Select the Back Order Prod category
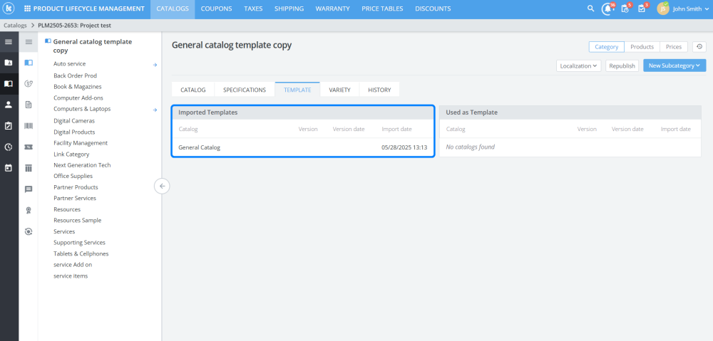 click(75, 76)
